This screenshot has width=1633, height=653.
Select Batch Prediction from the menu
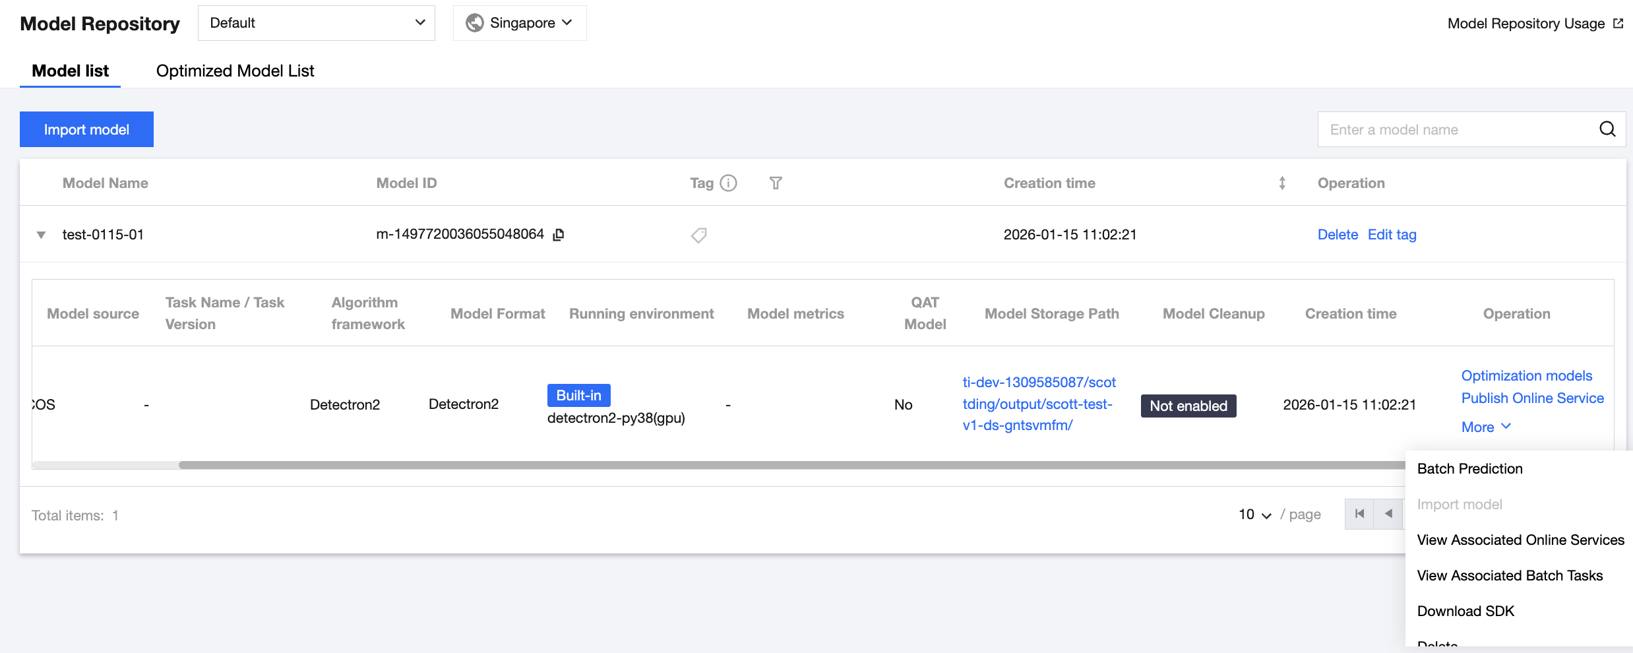1469,469
